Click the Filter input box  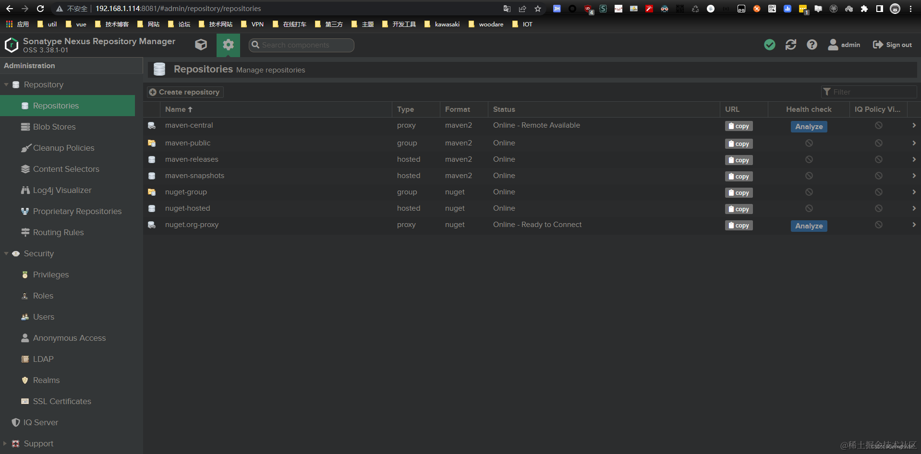pyautogui.click(x=869, y=92)
